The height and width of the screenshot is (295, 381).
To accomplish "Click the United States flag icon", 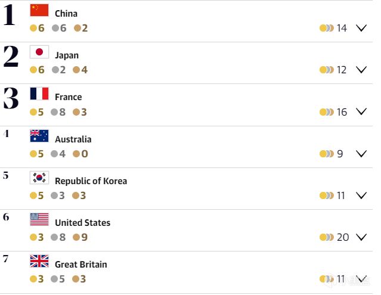I will pos(39,219).
